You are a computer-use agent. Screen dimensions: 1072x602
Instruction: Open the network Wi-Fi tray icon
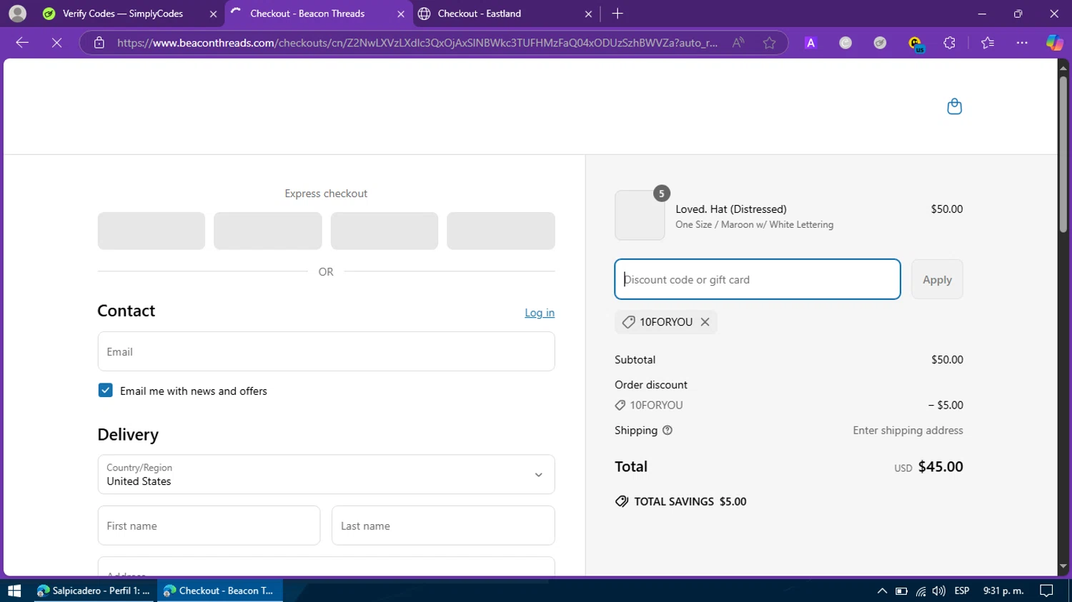click(920, 591)
